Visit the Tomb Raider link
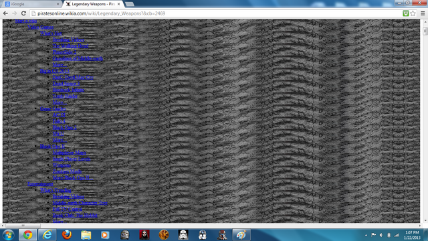Viewport: 428px width, 241px height. [x=65, y=96]
